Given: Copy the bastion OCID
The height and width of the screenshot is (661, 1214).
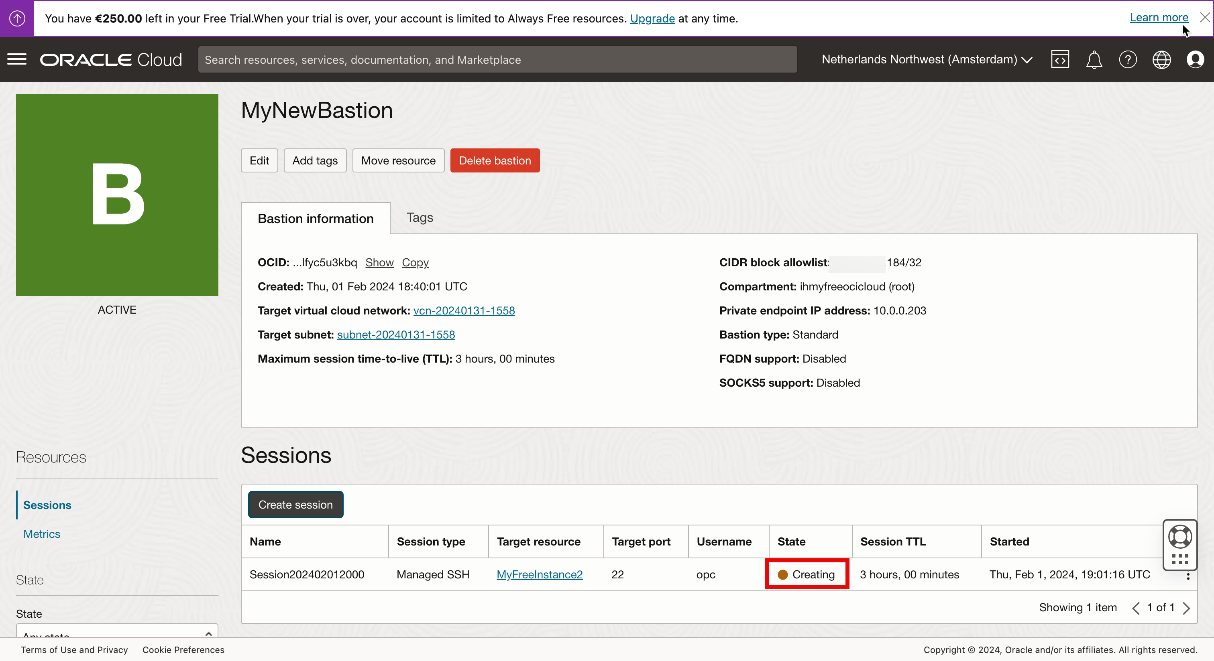Looking at the screenshot, I should (x=415, y=262).
